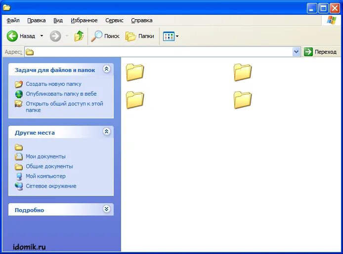
Task: Open Мои документы from sidebar
Action: pyautogui.click(x=45, y=156)
